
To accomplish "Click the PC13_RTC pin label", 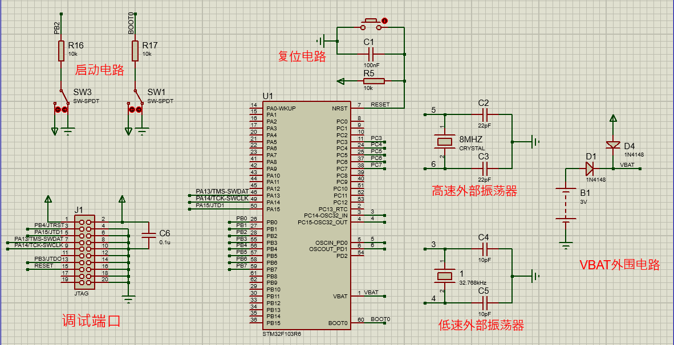I will click(332, 208).
